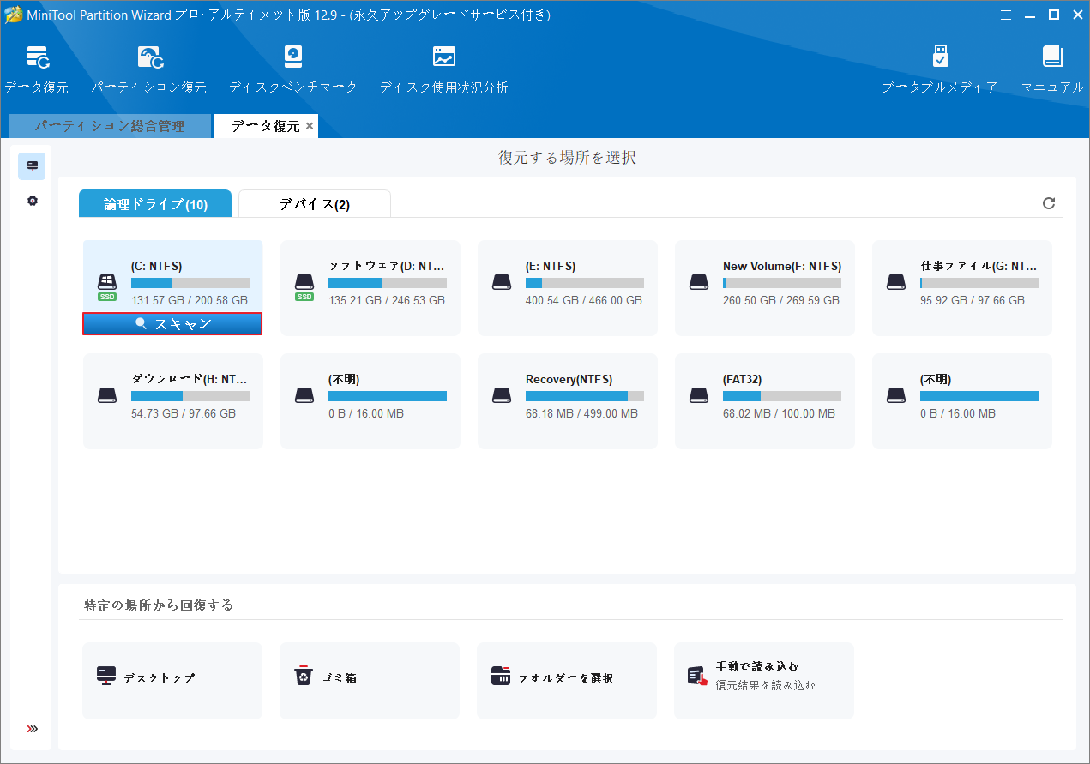
Task: Click the 特定の場所から回復する heading
Action: (159, 605)
